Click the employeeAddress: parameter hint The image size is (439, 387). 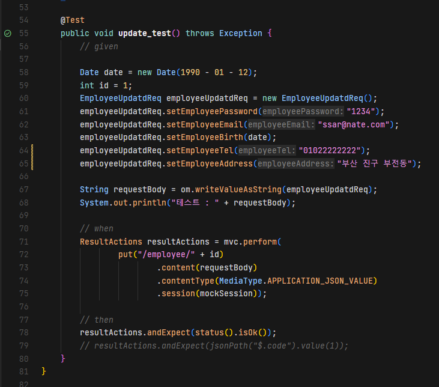coord(295,163)
